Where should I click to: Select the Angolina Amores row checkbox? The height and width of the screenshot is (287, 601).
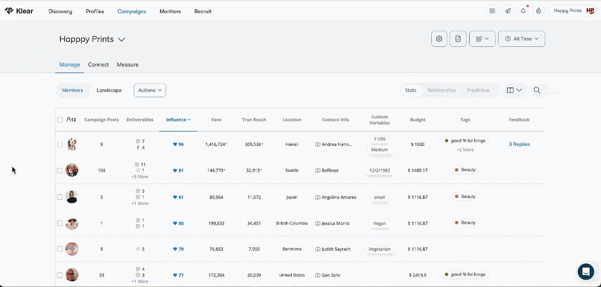click(60, 197)
